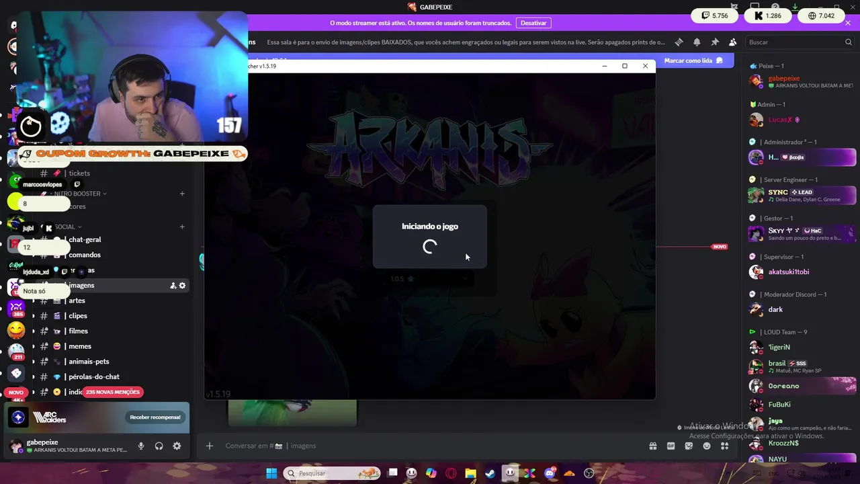
Task: Show pinned messages in Discord
Action: click(715, 42)
